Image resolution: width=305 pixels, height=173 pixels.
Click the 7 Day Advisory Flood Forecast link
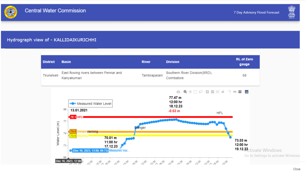256,13
